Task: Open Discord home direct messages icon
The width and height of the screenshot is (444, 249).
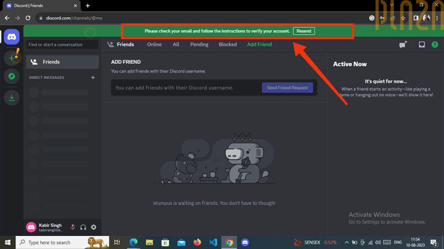Action: click(x=11, y=37)
